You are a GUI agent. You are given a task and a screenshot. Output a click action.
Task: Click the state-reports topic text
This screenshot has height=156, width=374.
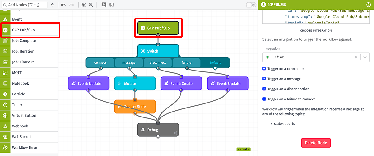coord(284,124)
